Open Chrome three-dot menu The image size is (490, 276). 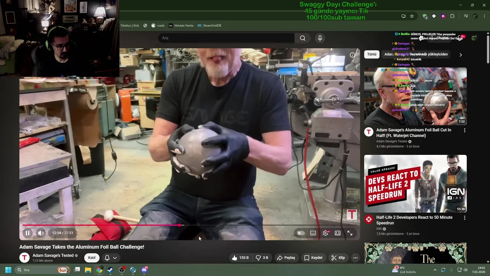pos(484,16)
